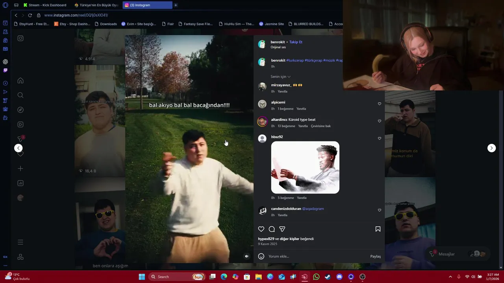Viewport: 504px width, 283px height.
Task: Open the Etsy - Shop Dashboard bookmark
Action: point(72,24)
